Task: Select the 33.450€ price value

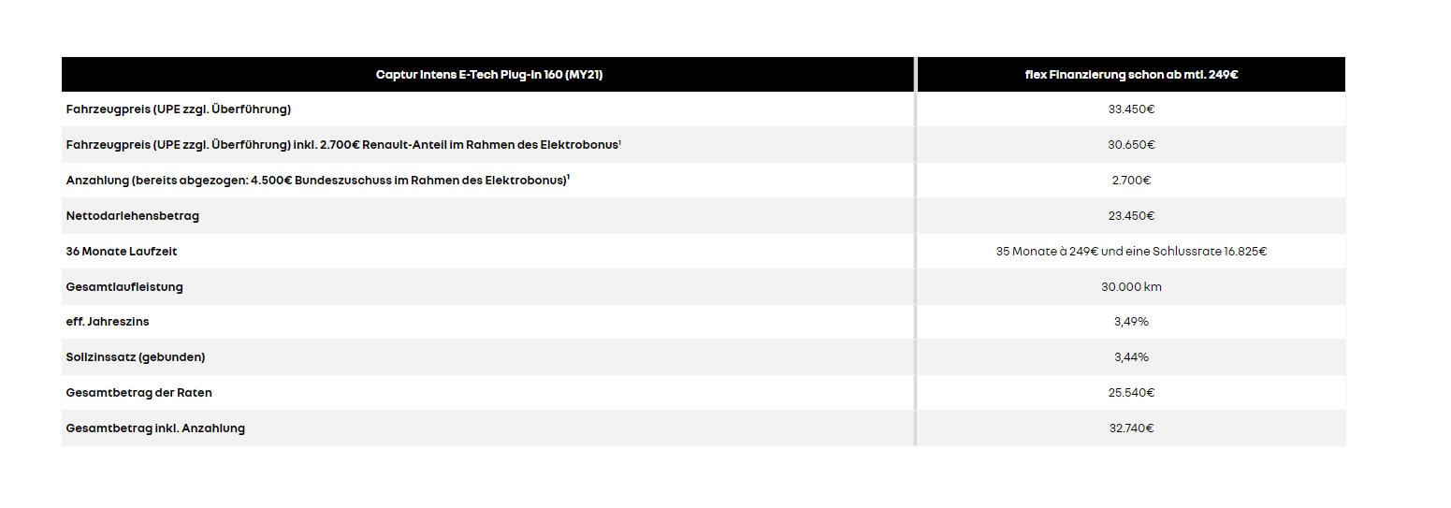Action: (x=1131, y=109)
